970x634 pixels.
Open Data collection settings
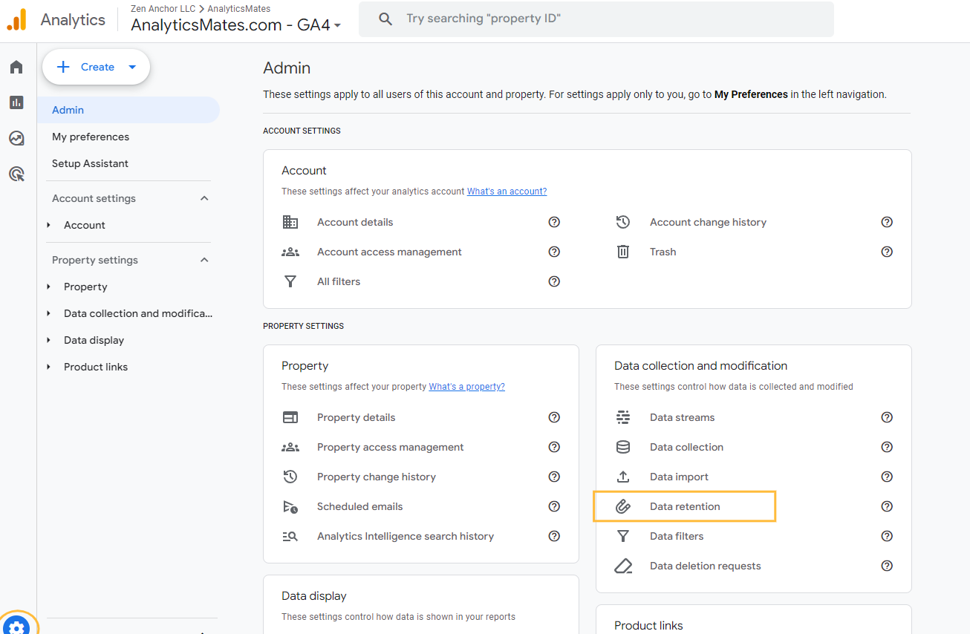pos(686,447)
